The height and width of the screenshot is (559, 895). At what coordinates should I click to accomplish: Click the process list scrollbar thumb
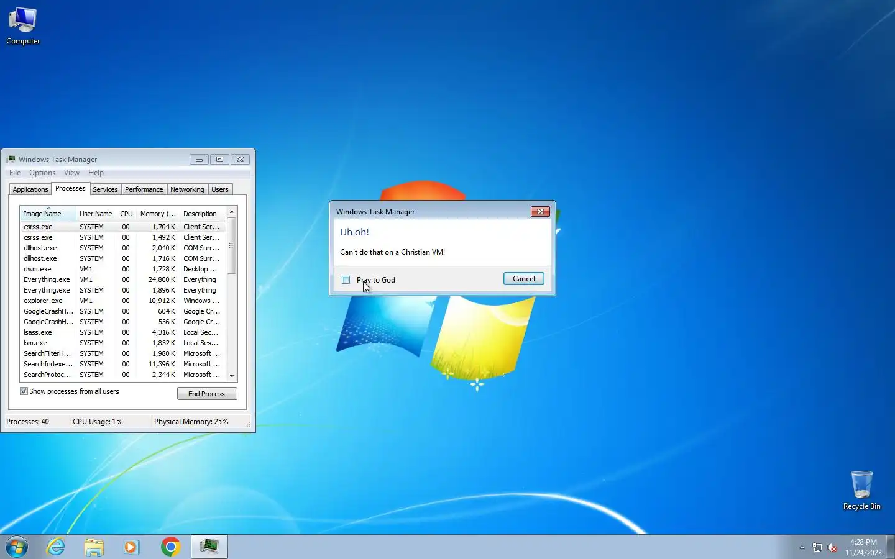click(232, 245)
